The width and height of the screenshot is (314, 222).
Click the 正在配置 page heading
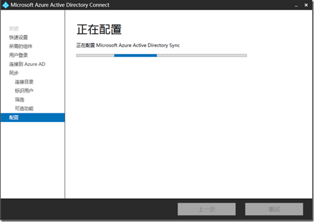(99, 29)
